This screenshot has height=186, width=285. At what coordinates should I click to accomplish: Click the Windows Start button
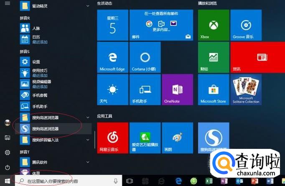coord(8,181)
